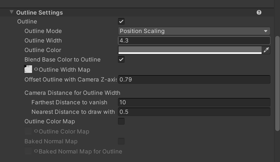280x162 pixels.
Task: Click the Outline Color eyedropper icon
Action: [266, 50]
